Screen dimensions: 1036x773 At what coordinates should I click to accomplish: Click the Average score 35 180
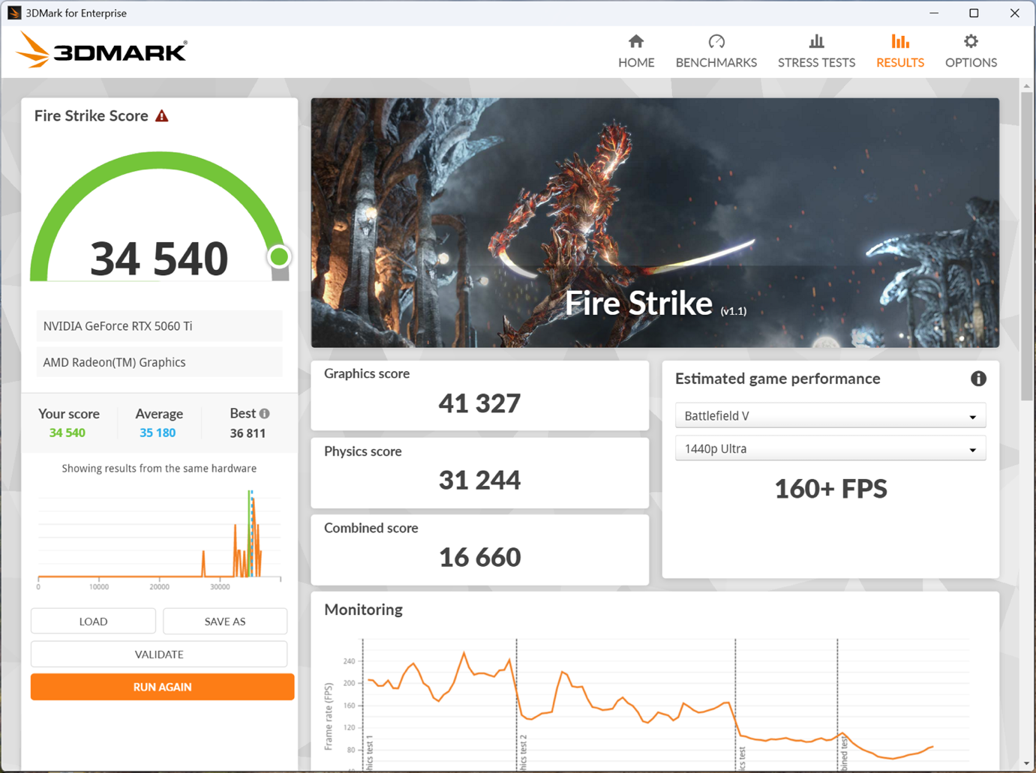tap(158, 433)
